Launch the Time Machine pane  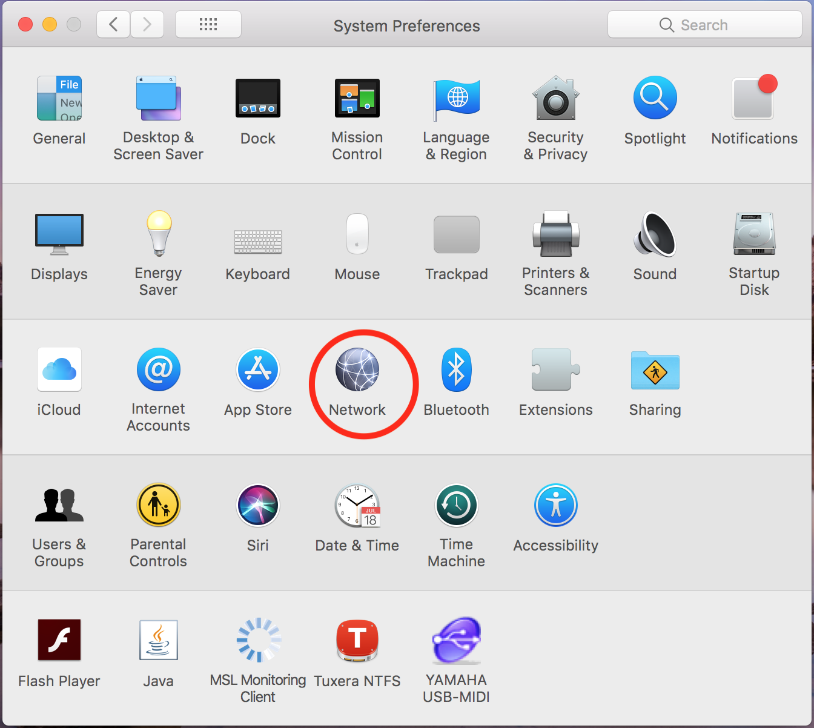(x=456, y=506)
